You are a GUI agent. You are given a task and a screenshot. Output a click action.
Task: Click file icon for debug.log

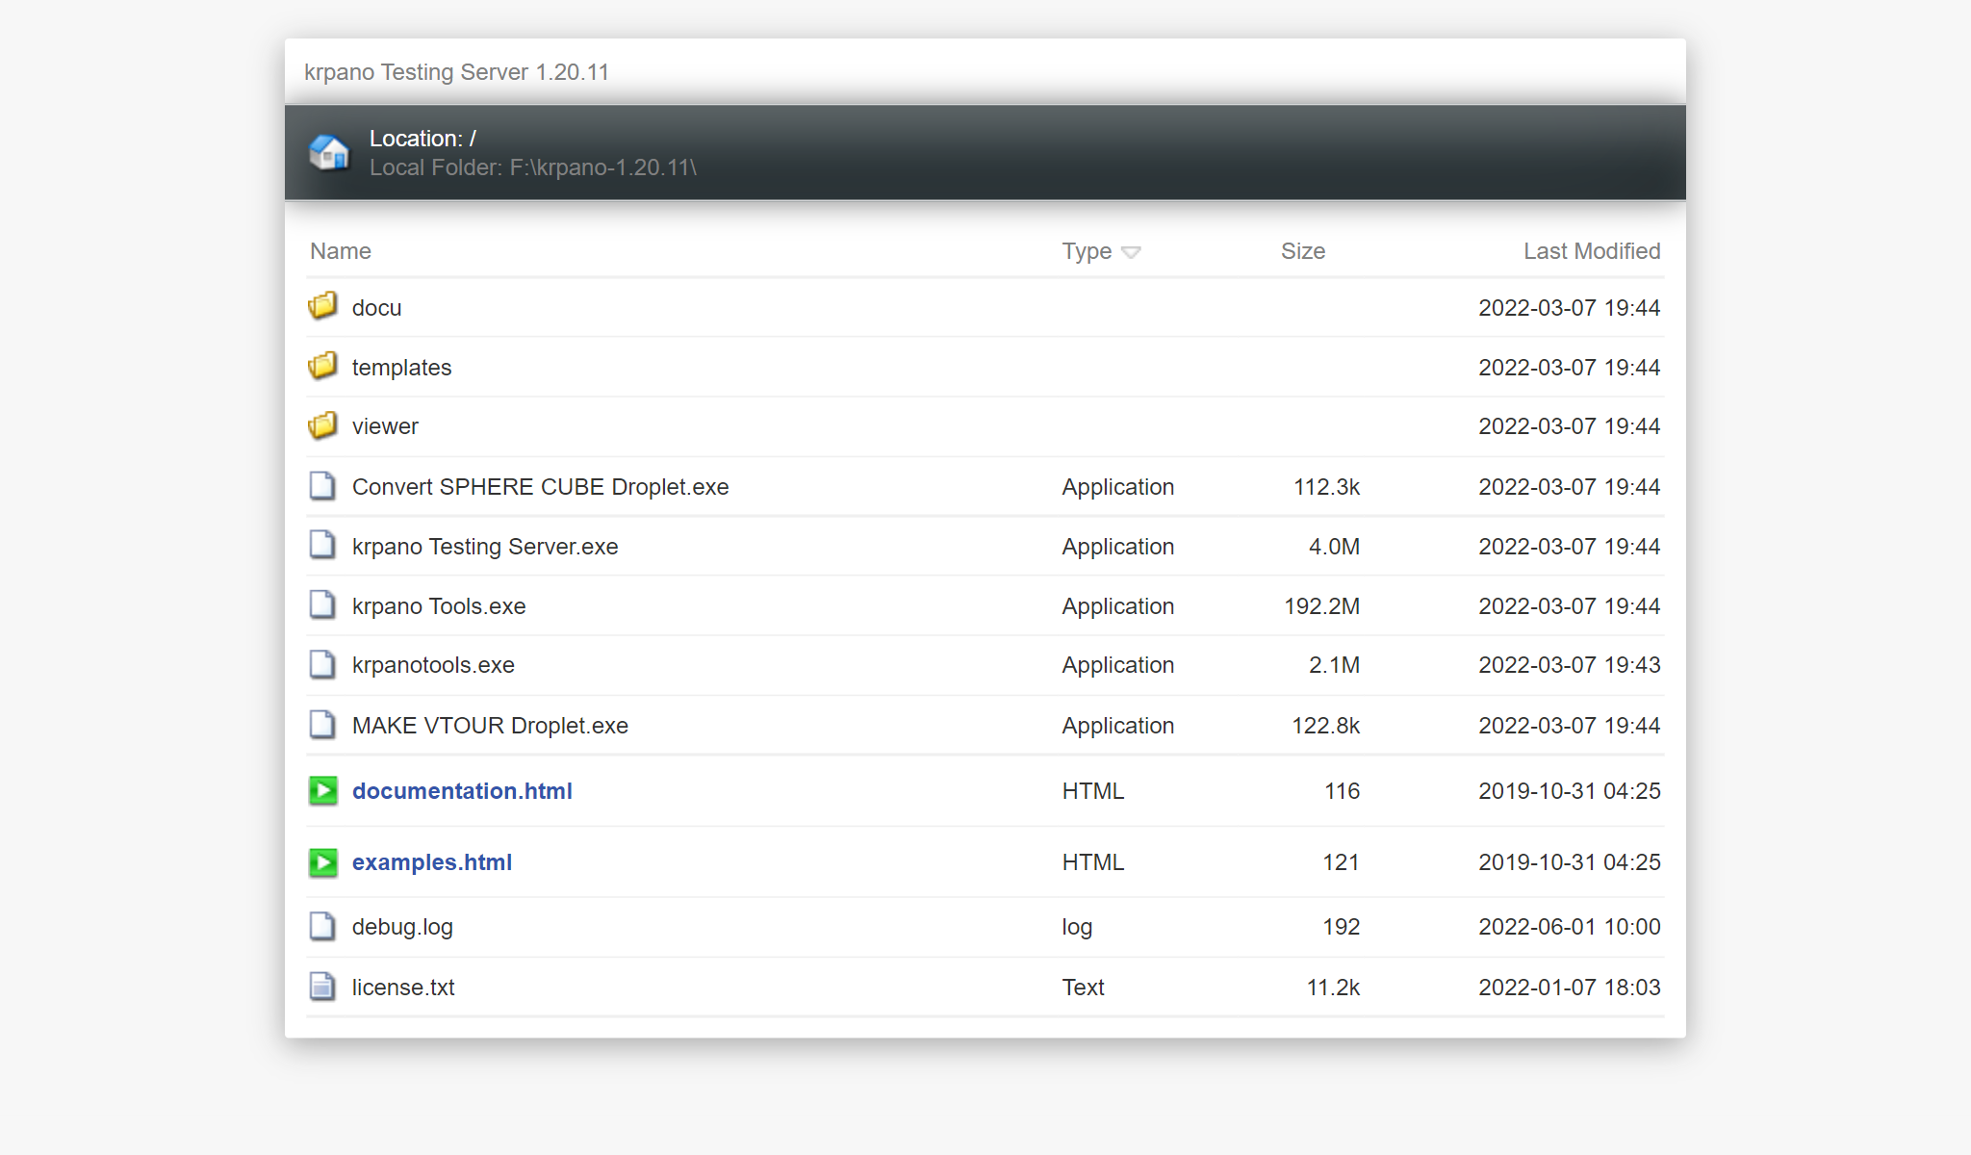coord(322,927)
